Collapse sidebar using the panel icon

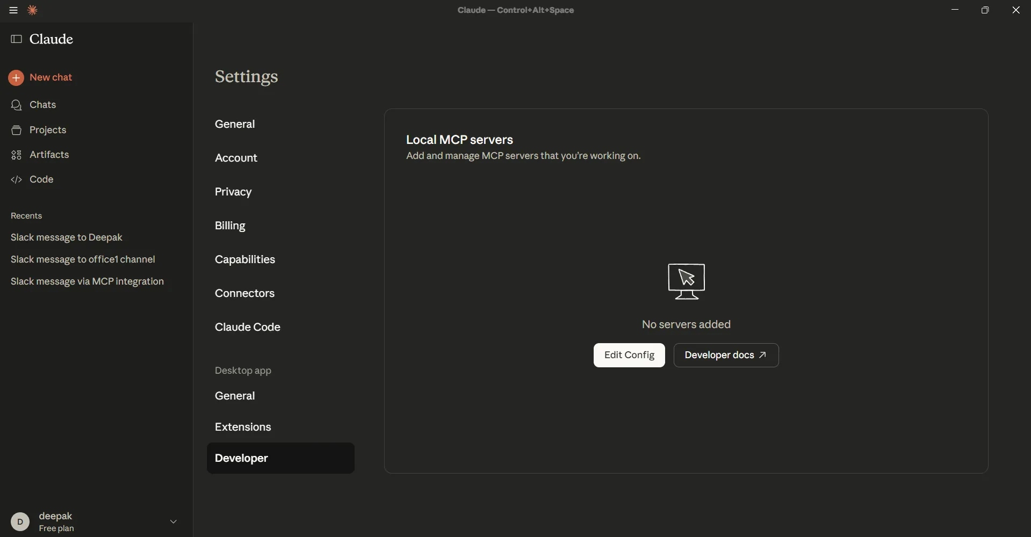(x=17, y=39)
